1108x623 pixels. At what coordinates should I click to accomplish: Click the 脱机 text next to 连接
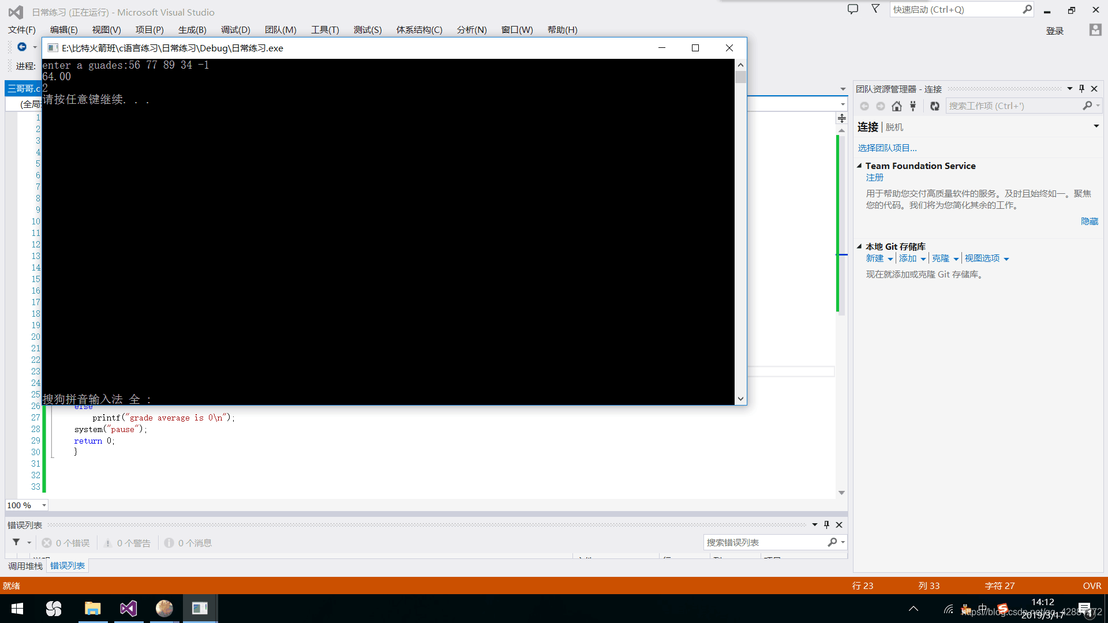(x=894, y=127)
